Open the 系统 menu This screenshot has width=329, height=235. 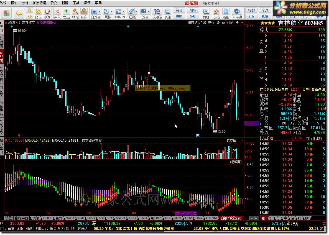(x=3, y=3)
